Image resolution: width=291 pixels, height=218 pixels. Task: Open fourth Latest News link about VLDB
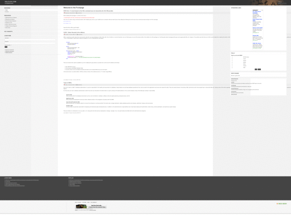pos(12,184)
